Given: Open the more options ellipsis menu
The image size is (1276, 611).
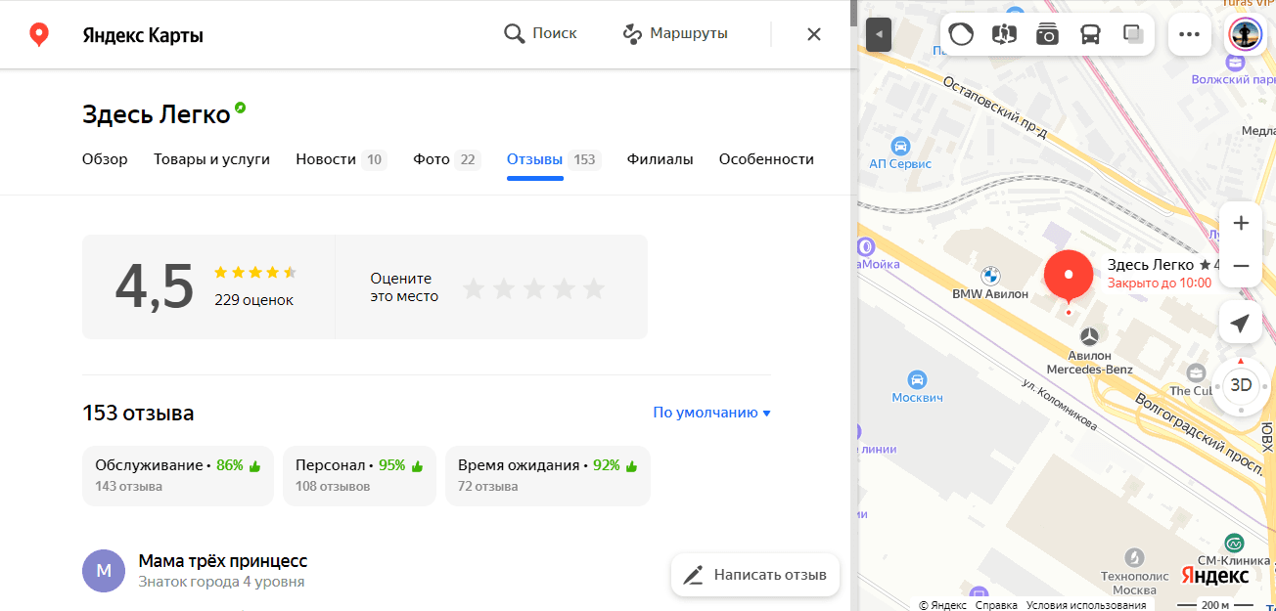Looking at the screenshot, I should click(x=1190, y=33).
